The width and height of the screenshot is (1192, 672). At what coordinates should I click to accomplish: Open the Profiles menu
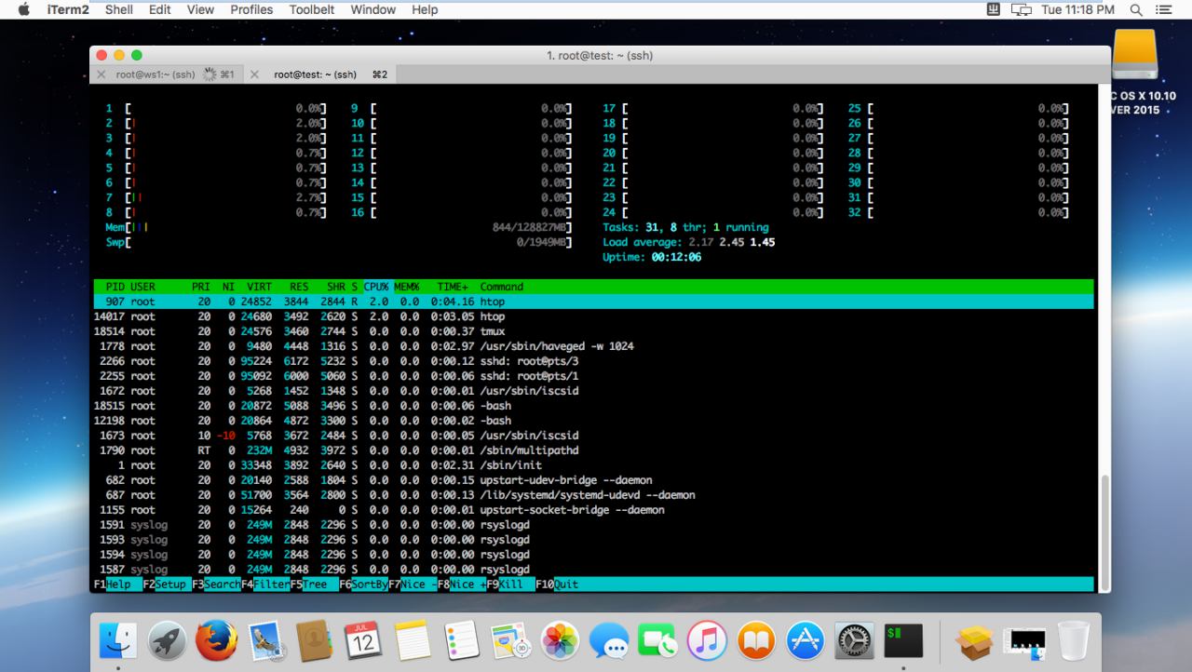click(x=251, y=9)
